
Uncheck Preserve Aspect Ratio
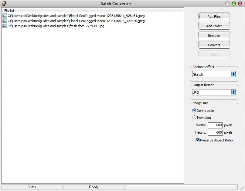pyautogui.click(x=197, y=140)
